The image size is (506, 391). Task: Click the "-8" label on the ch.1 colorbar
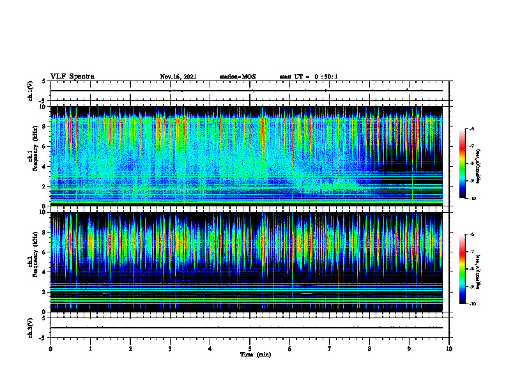tap(471, 164)
